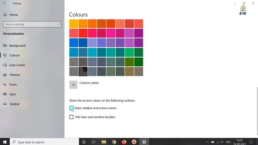Open Start personalisation settings
This screenshot has height=145, width=258.
click(12, 94)
